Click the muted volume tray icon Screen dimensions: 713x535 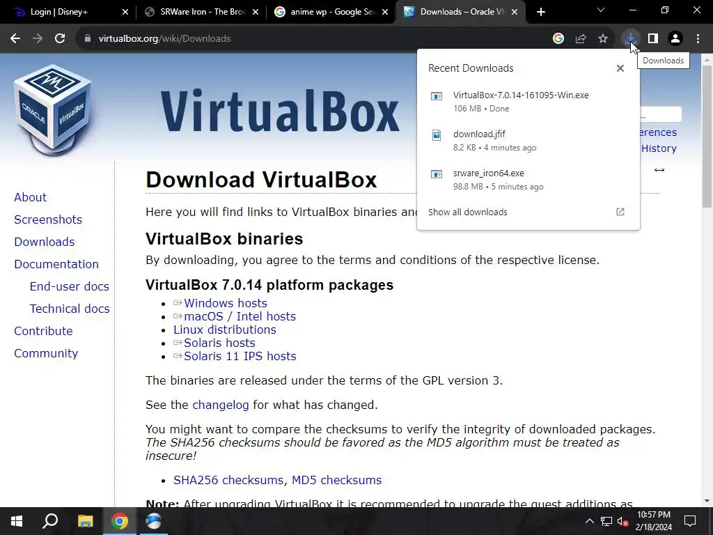tap(623, 521)
